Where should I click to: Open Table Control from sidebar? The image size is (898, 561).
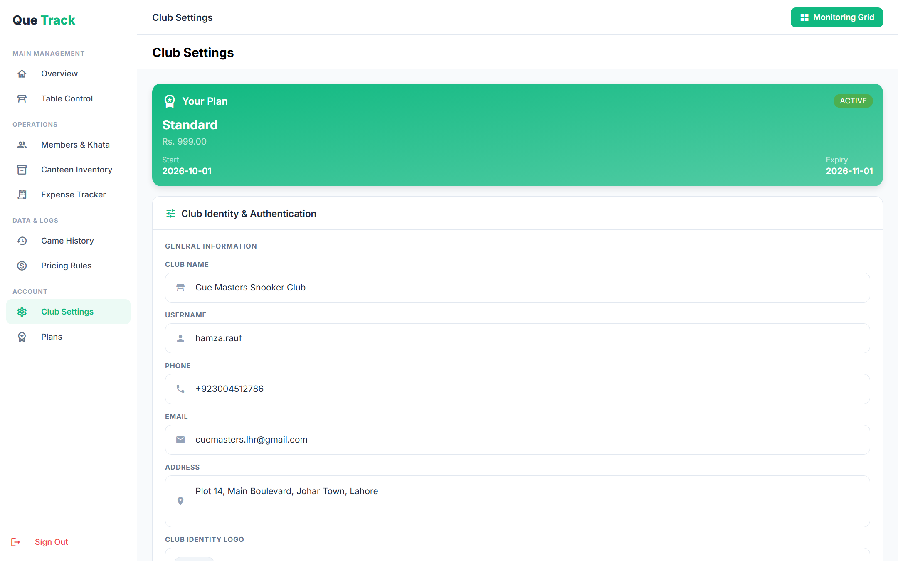[68, 98]
